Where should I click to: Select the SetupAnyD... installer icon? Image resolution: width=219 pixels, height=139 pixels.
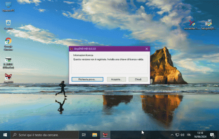208,25
